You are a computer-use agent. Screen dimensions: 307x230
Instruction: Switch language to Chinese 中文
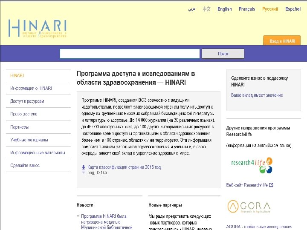pyautogui.click(x=206, y=9)
